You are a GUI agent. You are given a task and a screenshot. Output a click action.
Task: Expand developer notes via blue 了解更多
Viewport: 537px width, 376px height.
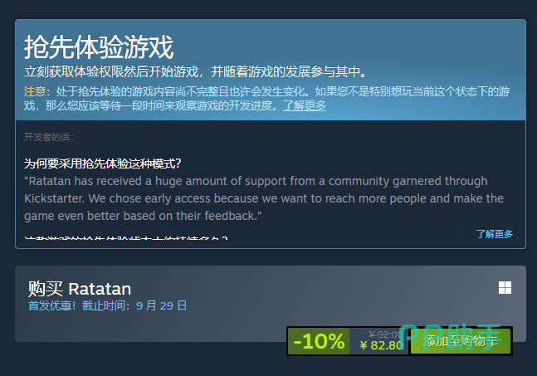pos(494,234)
